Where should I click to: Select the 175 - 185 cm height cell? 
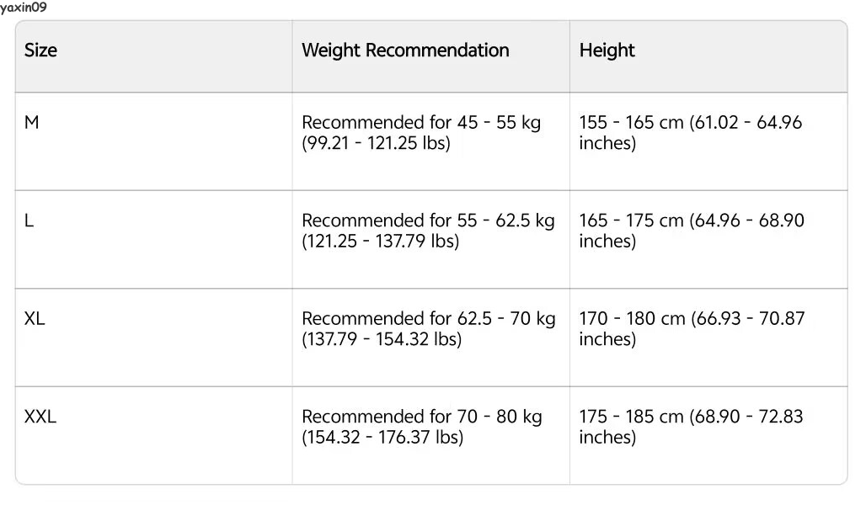pyautogui.click(x=691, y=427)
